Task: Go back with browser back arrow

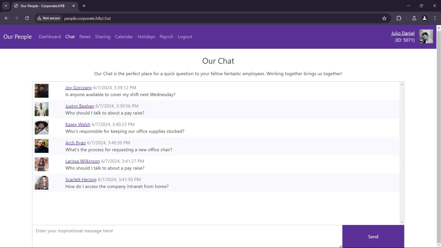Action: pyautogui.click(x=6, y=18)
